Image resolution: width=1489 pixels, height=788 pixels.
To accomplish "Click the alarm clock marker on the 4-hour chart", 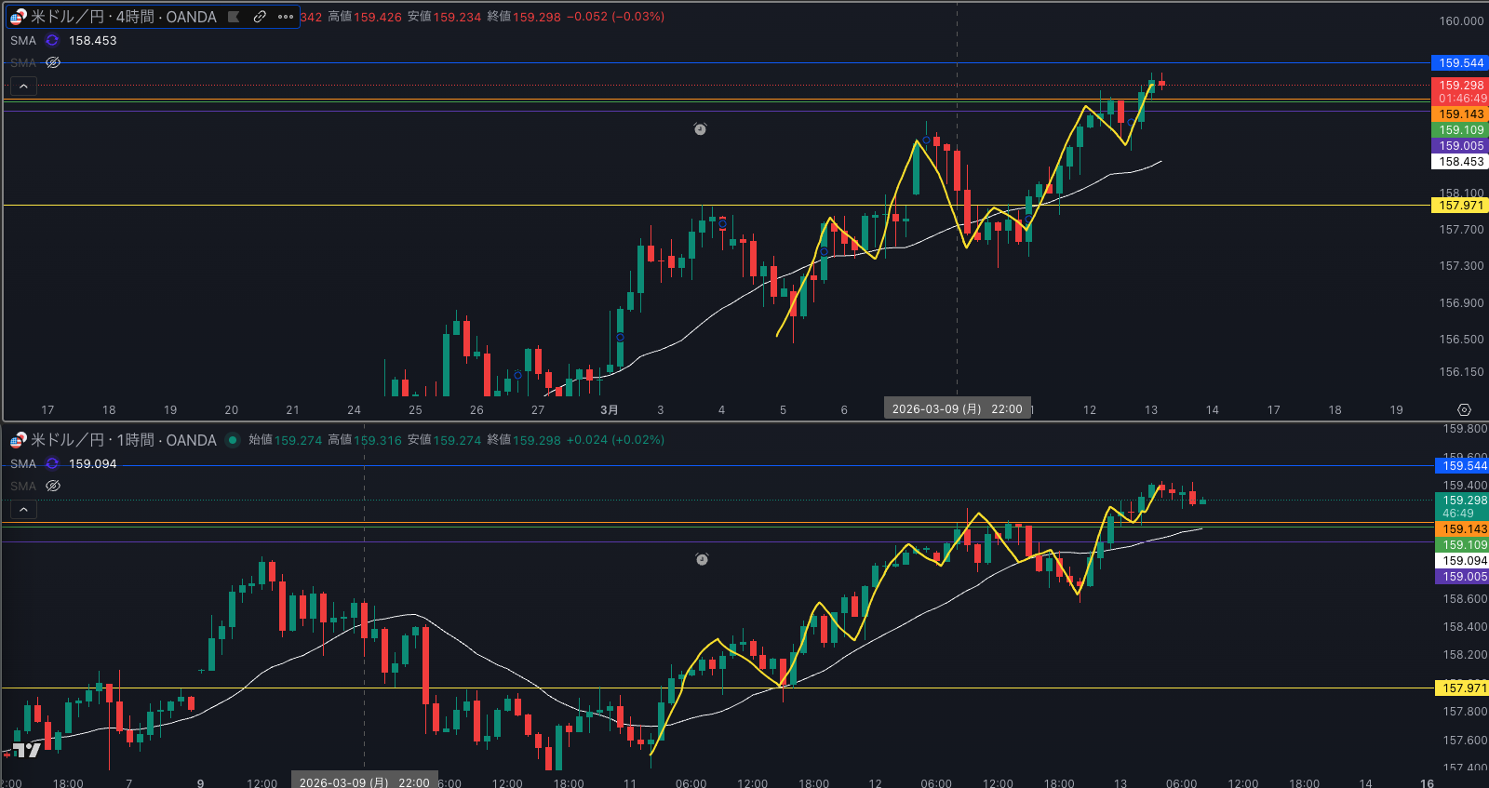I will pos(700,129).
